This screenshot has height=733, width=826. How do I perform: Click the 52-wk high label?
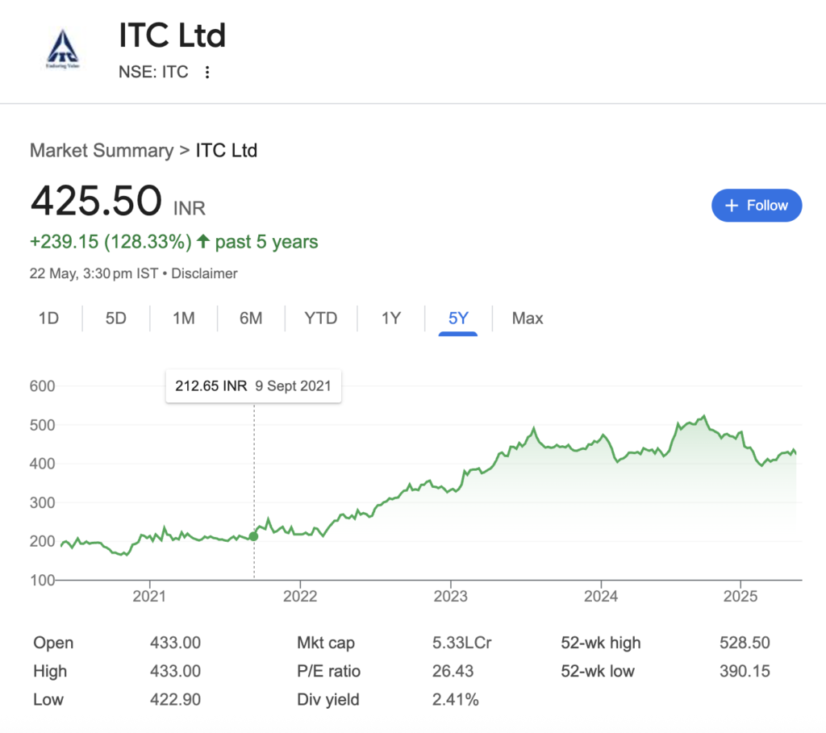click(x=600, y=643)
